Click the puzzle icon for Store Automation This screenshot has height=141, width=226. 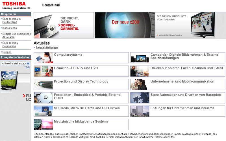[x=140, y=98]
